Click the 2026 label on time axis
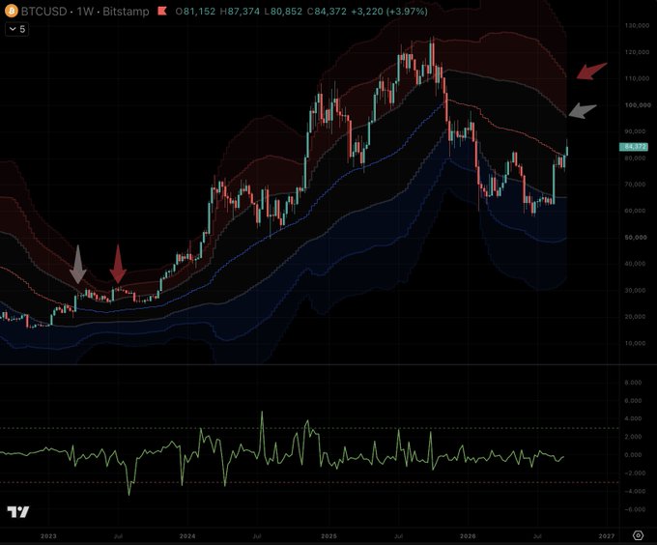This screenshot has width=657, height=545. point(468,536)
